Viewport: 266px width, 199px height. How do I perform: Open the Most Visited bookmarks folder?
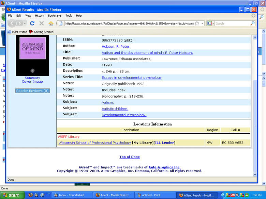(17, 32)
